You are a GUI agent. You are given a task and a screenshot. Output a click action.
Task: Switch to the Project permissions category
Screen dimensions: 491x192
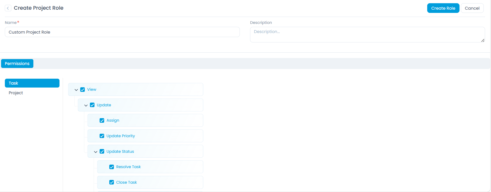click(x=16, y=93)
